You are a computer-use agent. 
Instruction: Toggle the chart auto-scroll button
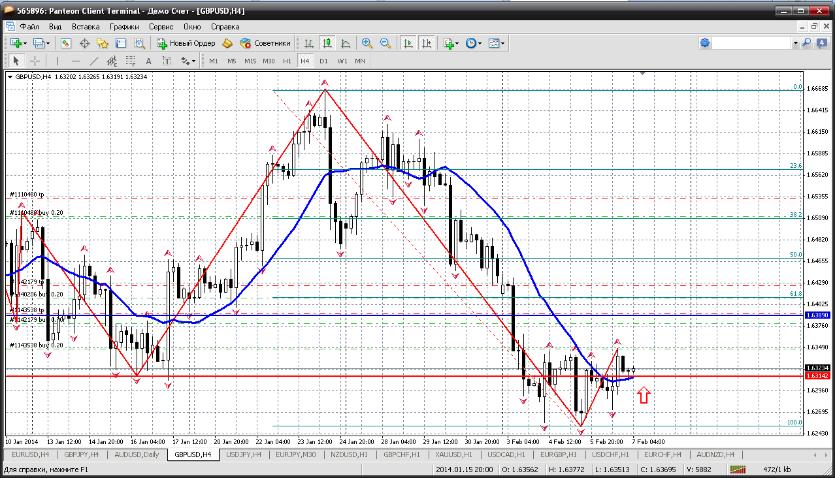coord(408,43)
